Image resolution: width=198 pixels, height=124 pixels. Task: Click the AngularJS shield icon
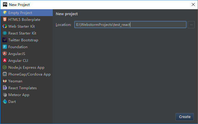point(5,54)
